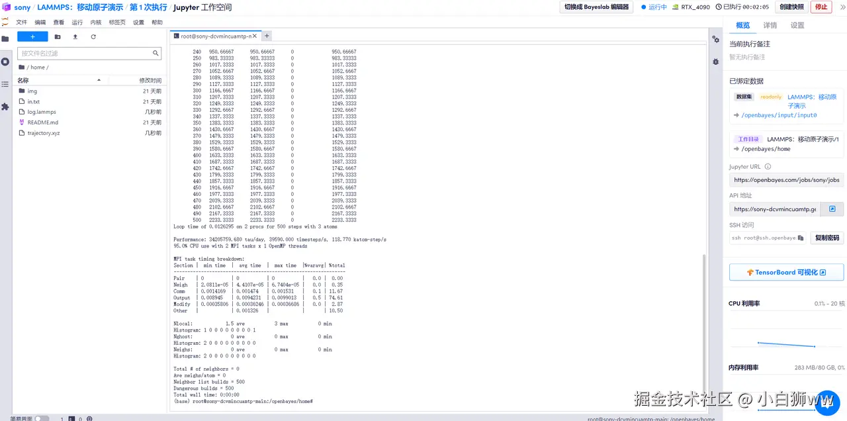Switch to the 概览 tab
The width and height of the screenshot is (847, 421).
point(743,25)
